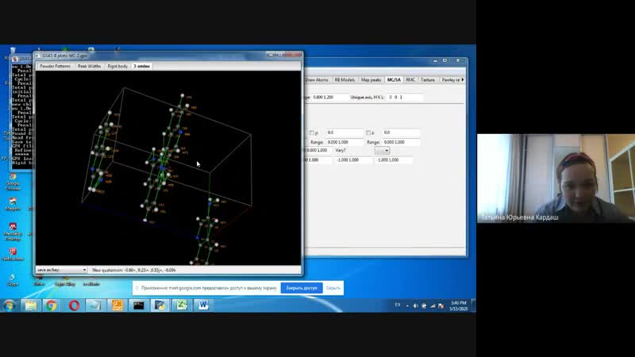Click the EN language indicator
This screenshot has width=635, height=357.
tap(398, 305)
